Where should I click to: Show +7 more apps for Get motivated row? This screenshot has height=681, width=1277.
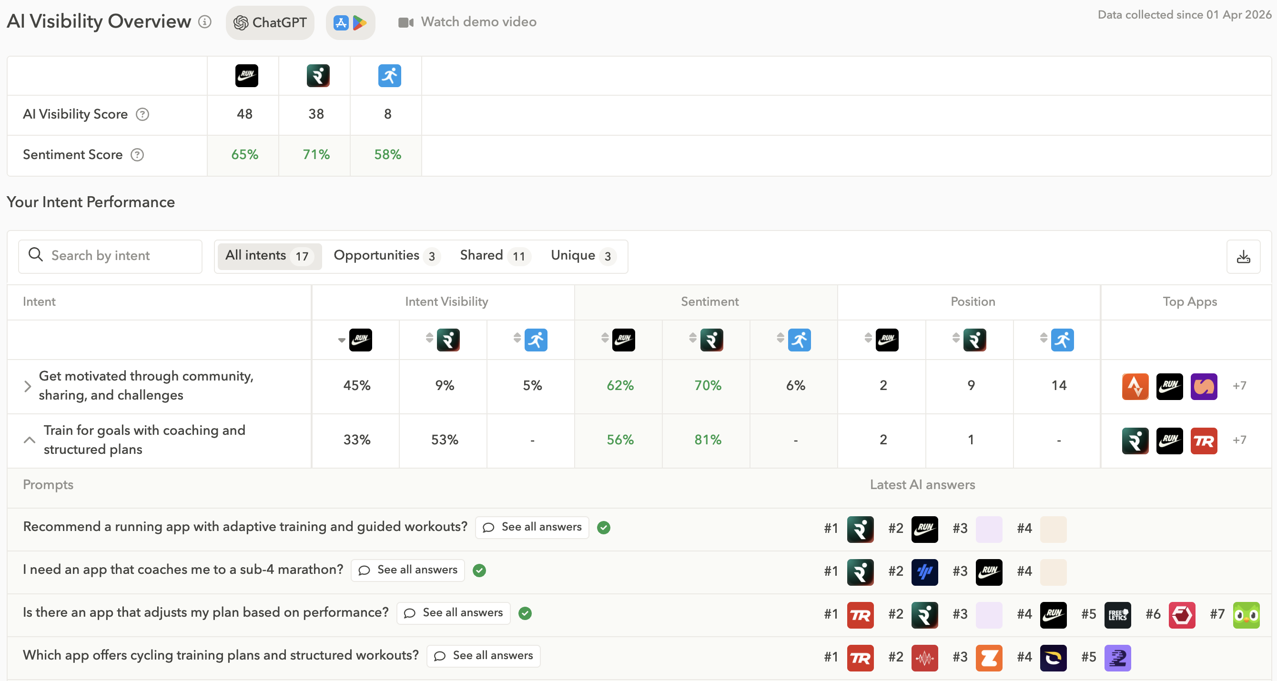[x=1239, y=386]
